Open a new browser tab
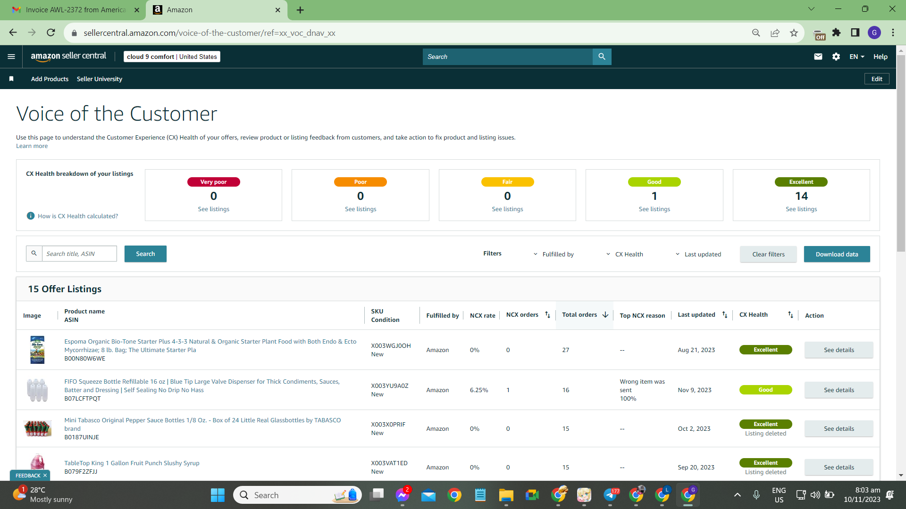Screen dimensions: 906x509 coord(300,10)
